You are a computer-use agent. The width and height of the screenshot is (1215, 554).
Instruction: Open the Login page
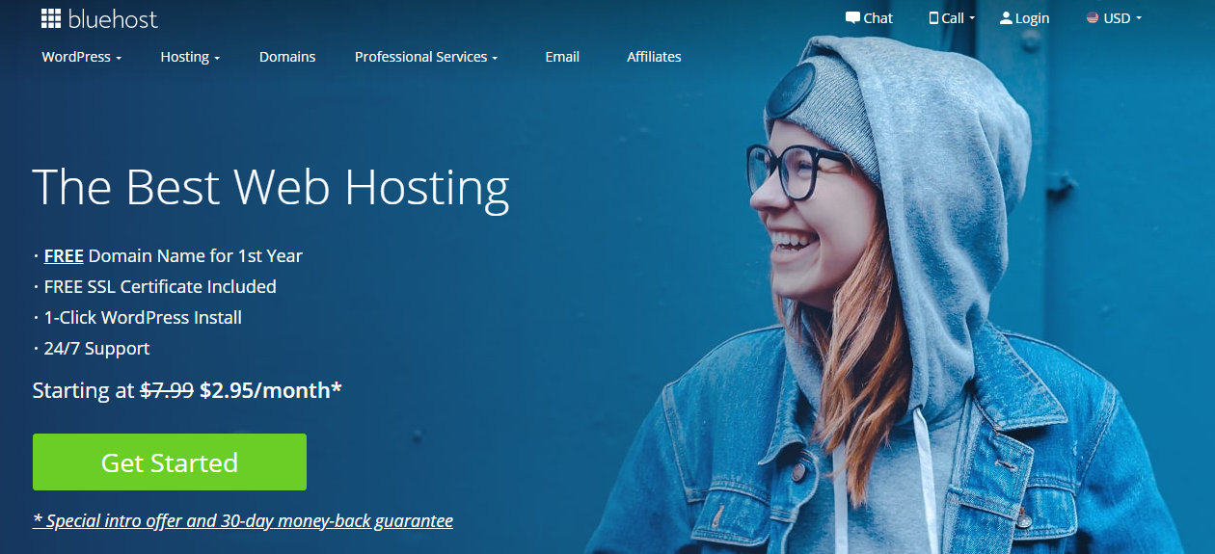(x=1024, y=18)
